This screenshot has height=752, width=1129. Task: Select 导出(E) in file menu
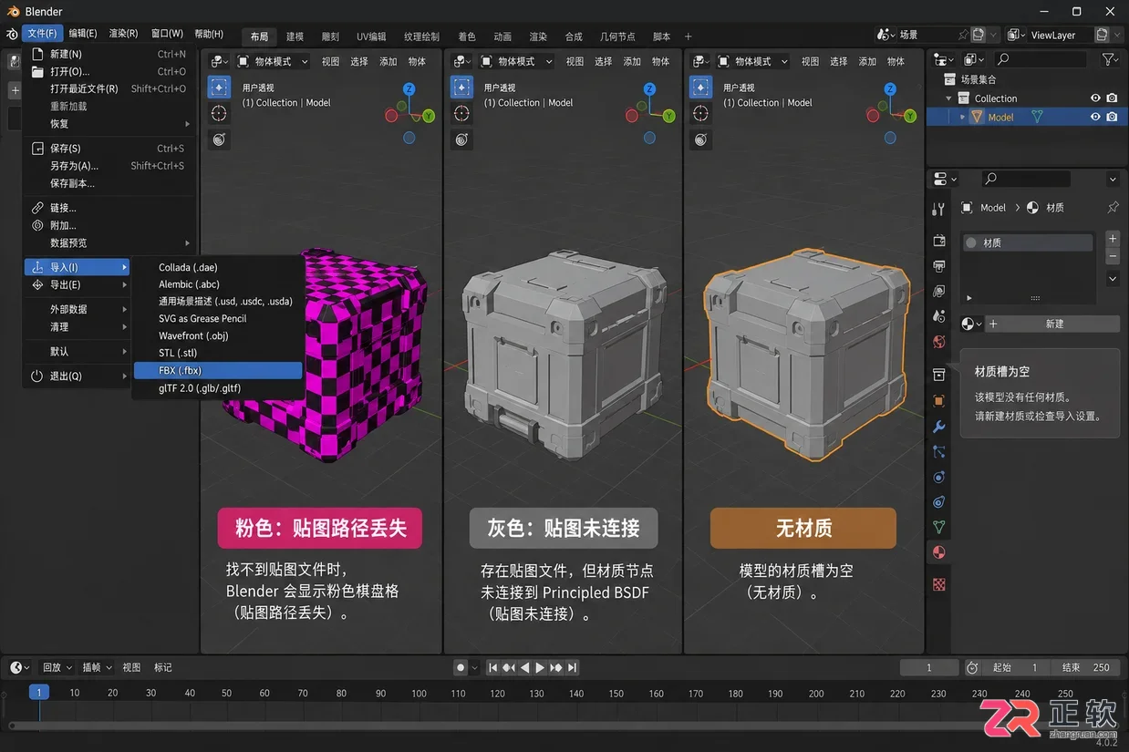(x=78, y=284)
